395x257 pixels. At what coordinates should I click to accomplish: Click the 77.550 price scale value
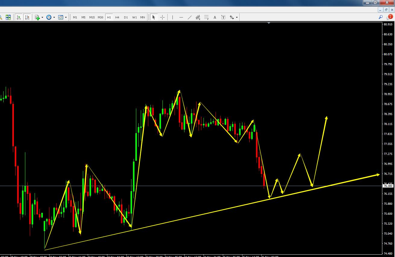388,144
